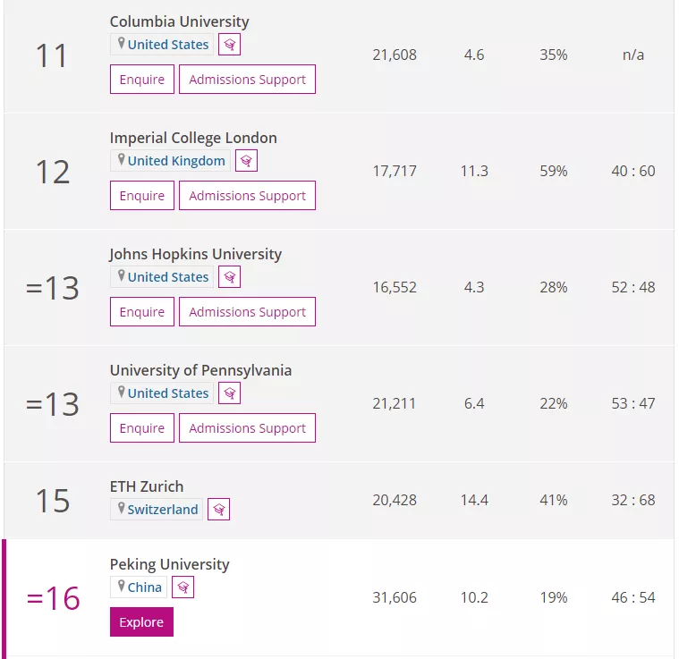Click graduation cap icon for Johns Hopkins University
Screen dimensions: 679x659
point(230,277)
